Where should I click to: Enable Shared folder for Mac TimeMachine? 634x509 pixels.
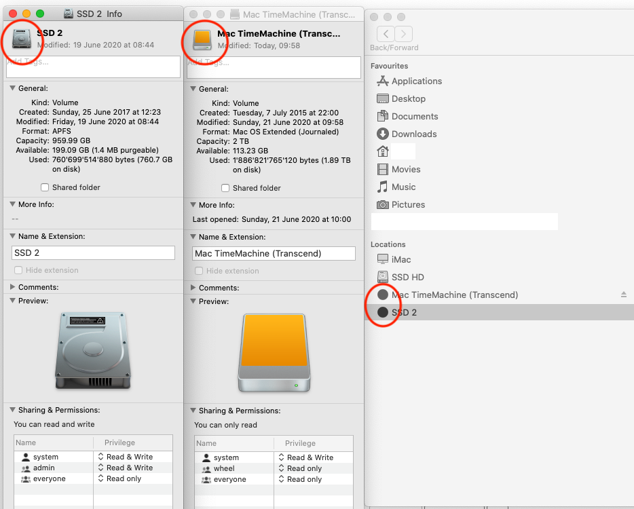pyautogui.click(x=225, y=188)
